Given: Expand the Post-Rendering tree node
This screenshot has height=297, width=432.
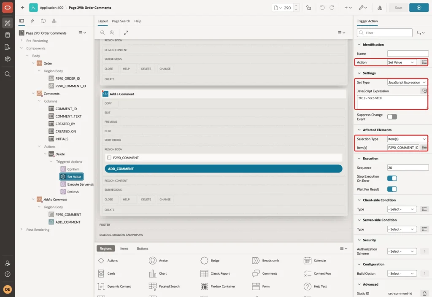Looking at the screenshot, I should click(21, 229).
